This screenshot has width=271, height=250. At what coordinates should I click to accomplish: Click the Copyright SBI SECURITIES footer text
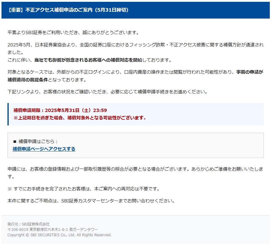pyautogui.click(x=59, y=235)
